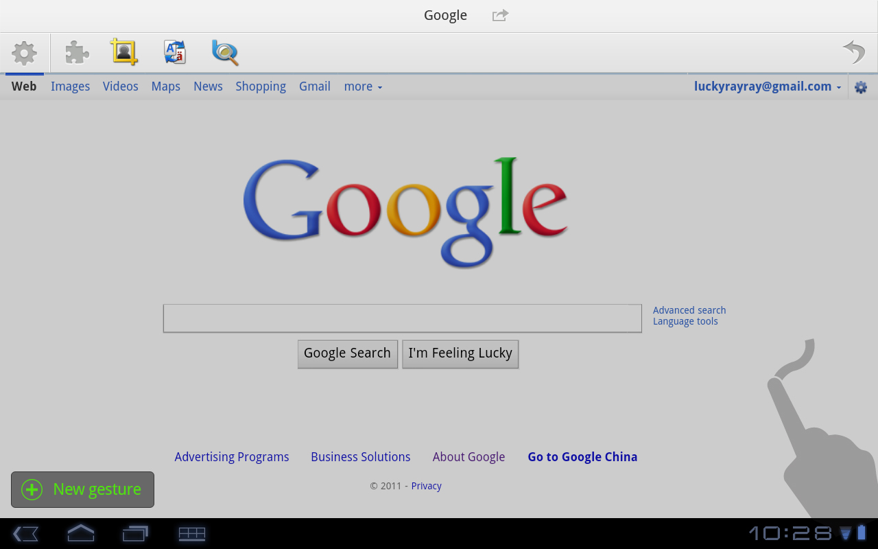Tap the grid menu icon in system bar
Image resolution: width=878 pixels, height=549 pixels.
(192, 533)
